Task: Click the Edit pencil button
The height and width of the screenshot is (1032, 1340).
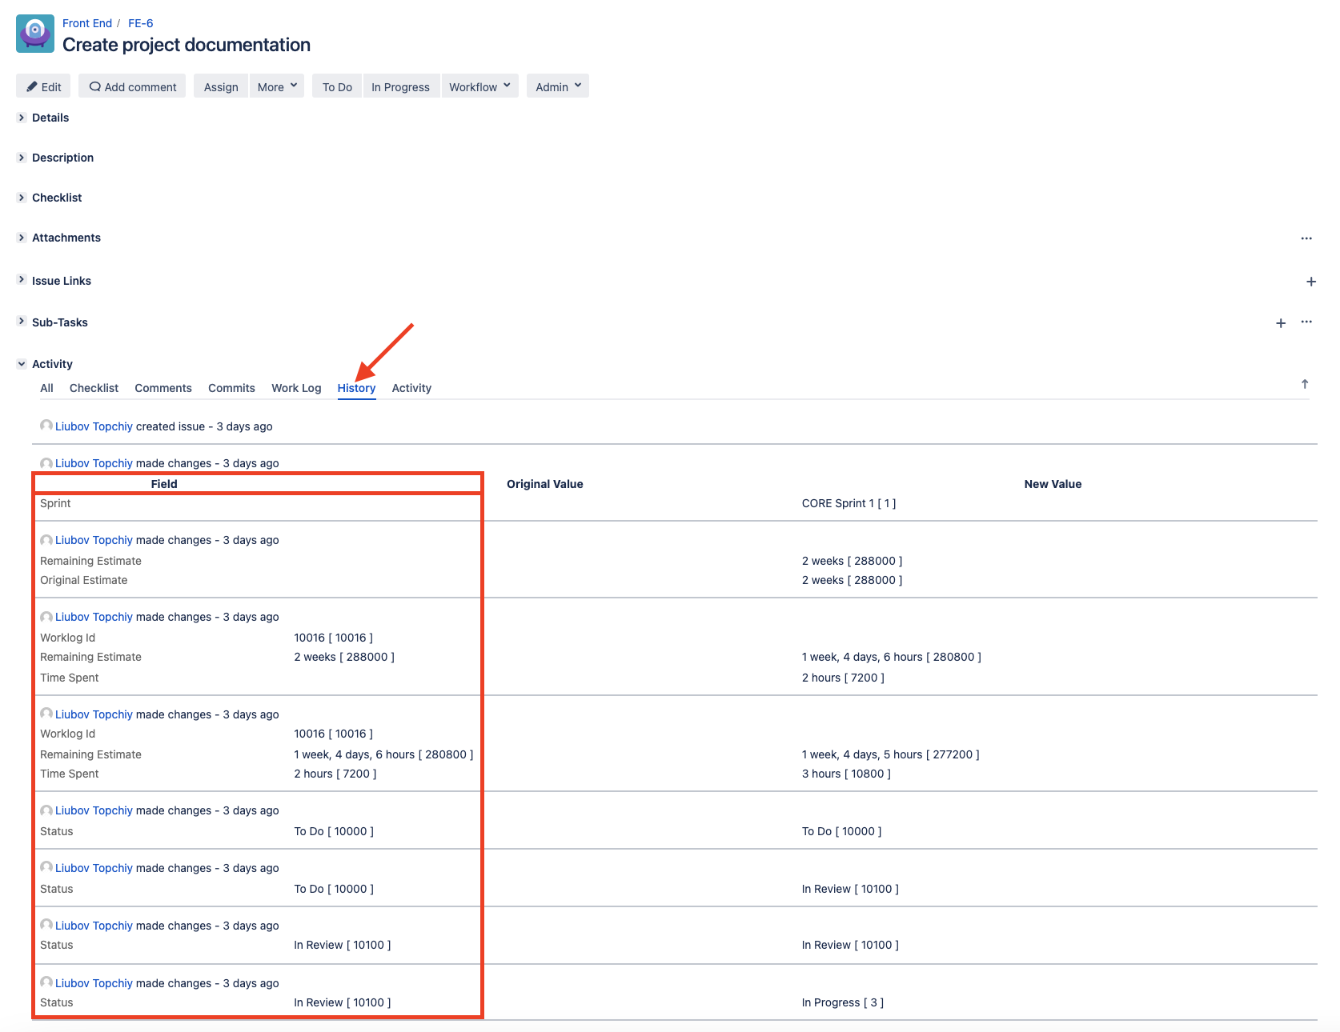Action: [43, 86]
